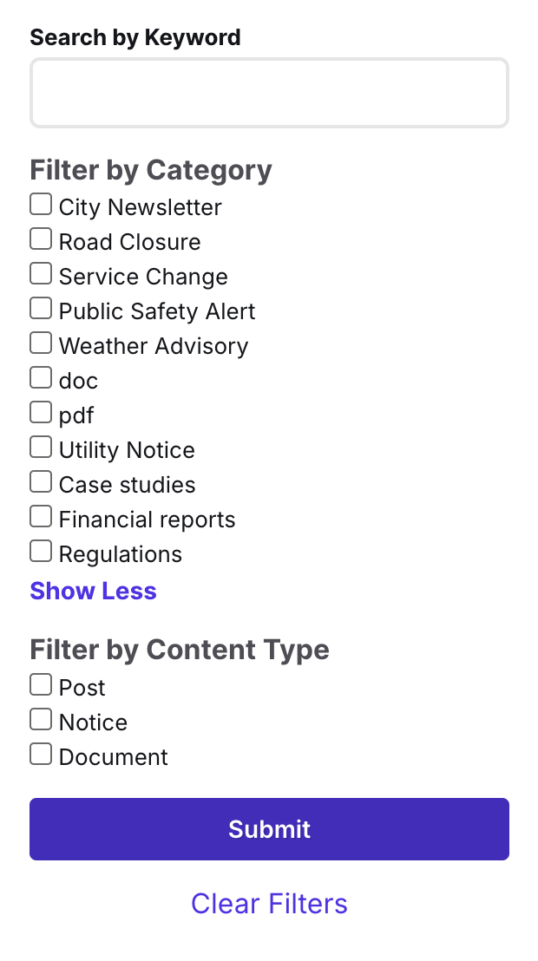Enable the City Newsletter category filter
538x961 pixels.
pos(41,204)
